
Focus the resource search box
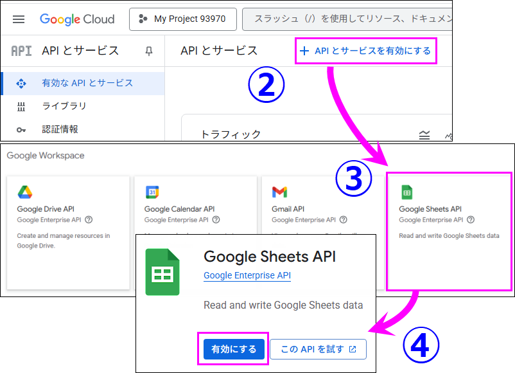pos(347,19)
